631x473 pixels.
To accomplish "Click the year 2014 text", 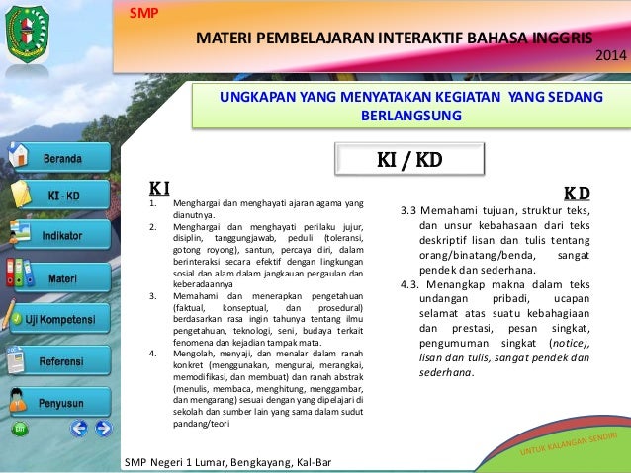I will point(611,55).
